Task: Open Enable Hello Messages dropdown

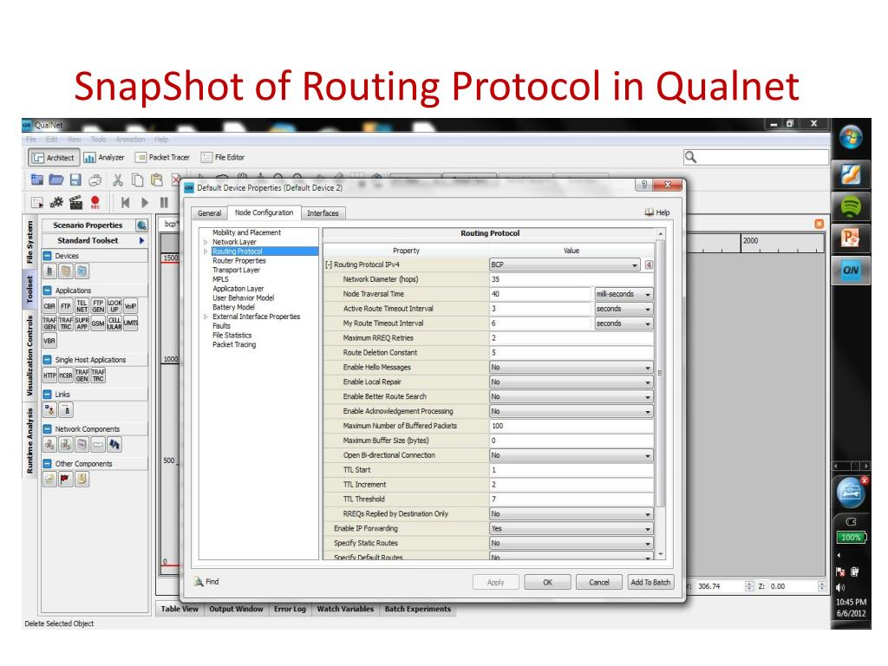Action: pyautogui.click(x=571, y=368)
